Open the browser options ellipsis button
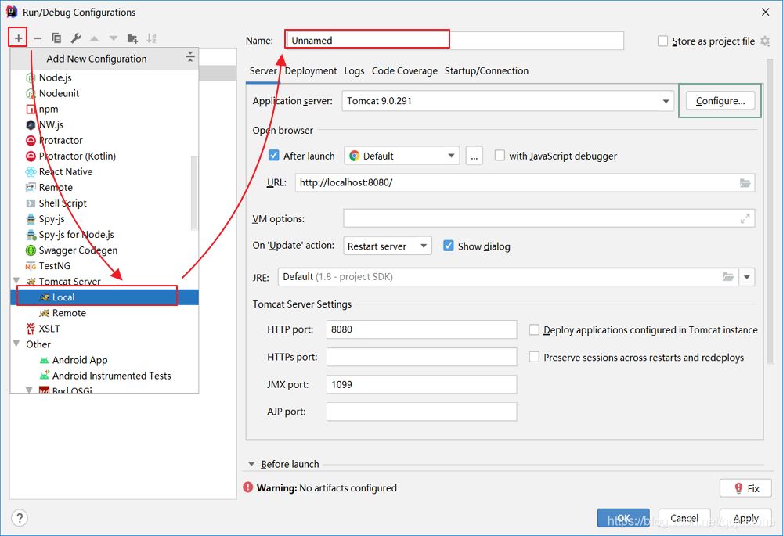 (x=474, y=156)
